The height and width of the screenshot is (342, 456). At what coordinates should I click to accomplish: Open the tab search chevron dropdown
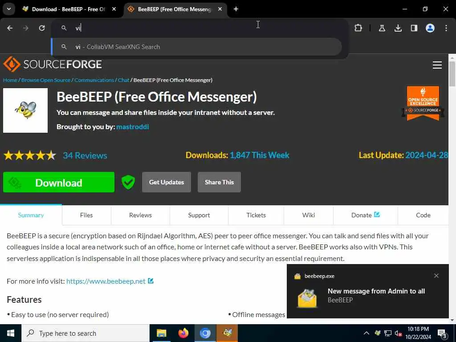point(9,9)
